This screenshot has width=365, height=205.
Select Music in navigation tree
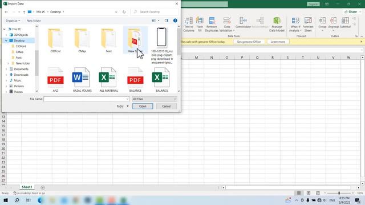[x=18, y=80]
